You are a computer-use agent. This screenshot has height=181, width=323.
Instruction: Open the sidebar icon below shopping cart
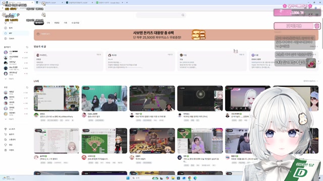coord(6,140)
